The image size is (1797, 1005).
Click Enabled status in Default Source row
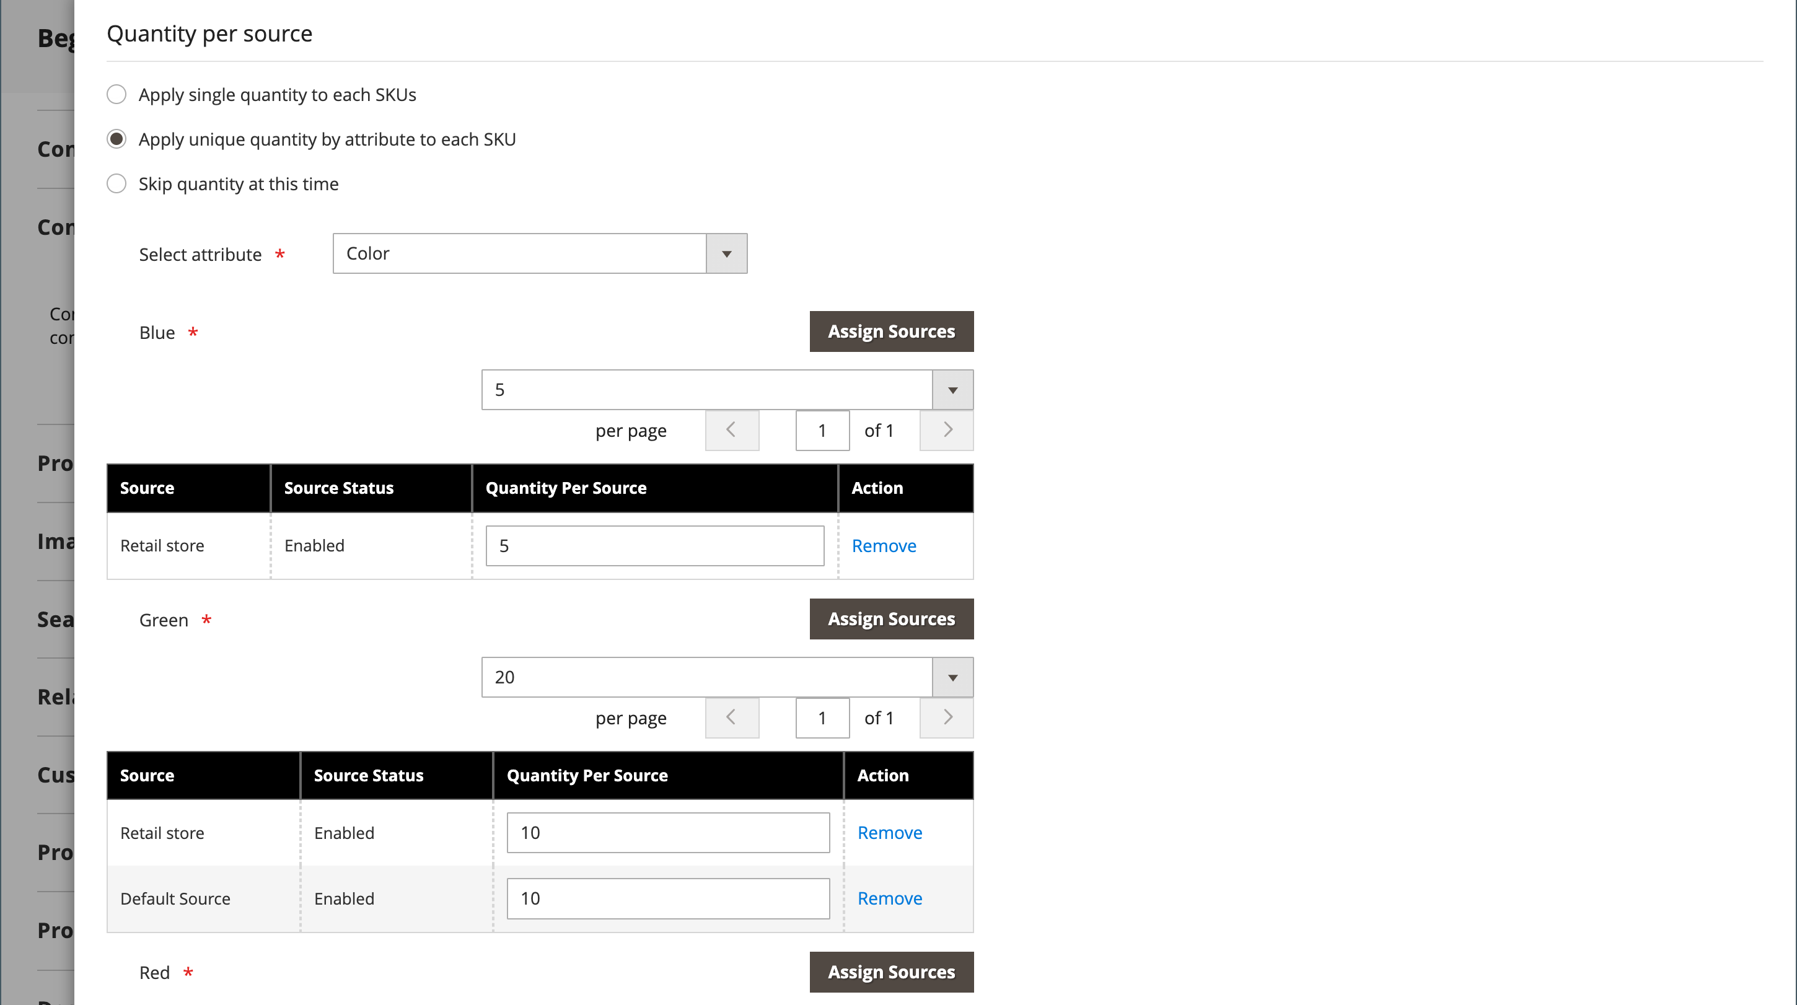coord(344,898)
